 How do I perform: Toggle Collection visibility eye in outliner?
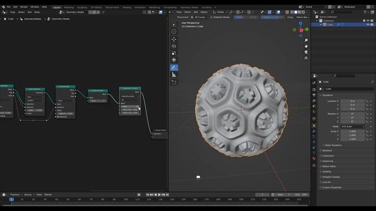(368, 21)
